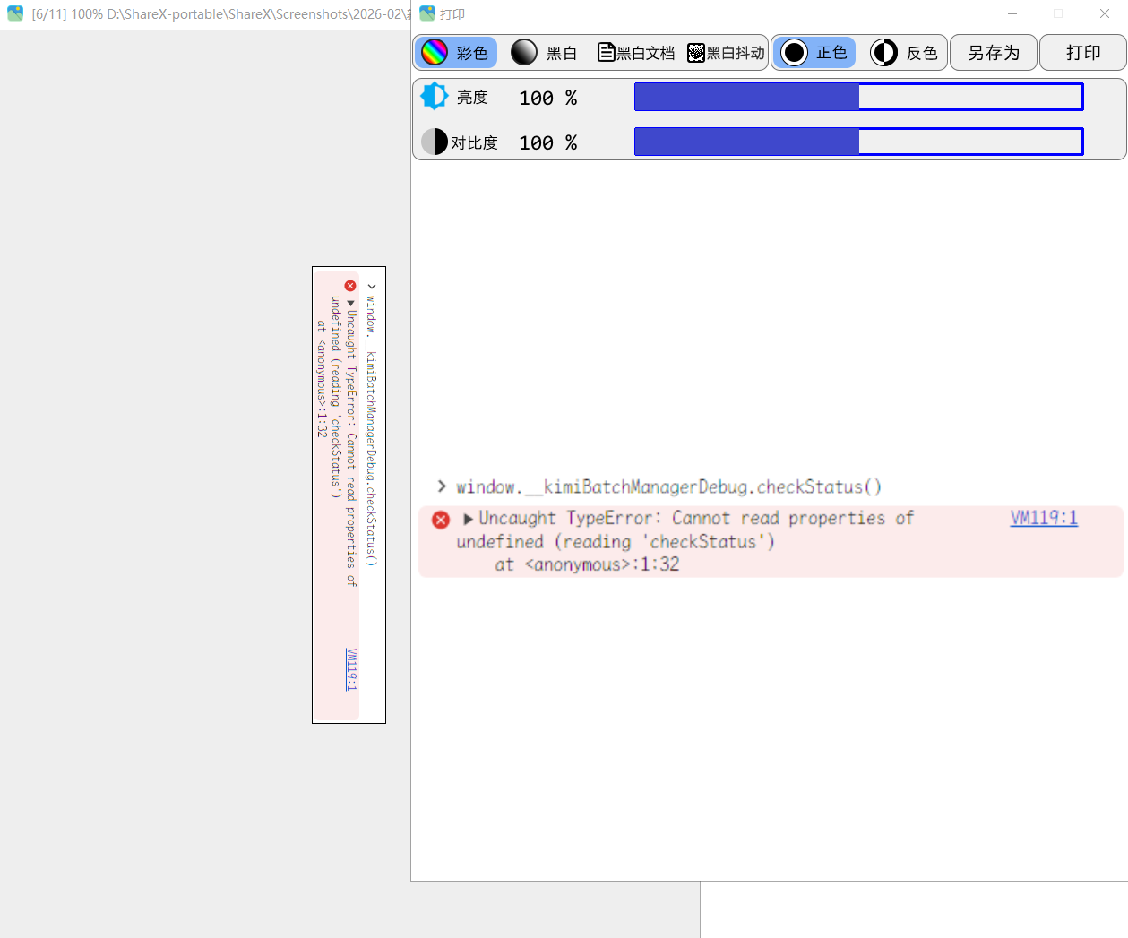Click the brightness sun icon

pyautogui.click(x=435, y=97)
